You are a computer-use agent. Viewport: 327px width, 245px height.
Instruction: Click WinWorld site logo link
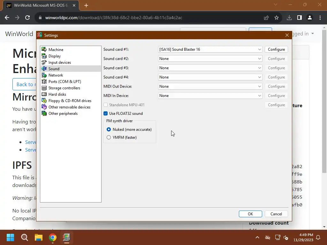pos(19,34)
